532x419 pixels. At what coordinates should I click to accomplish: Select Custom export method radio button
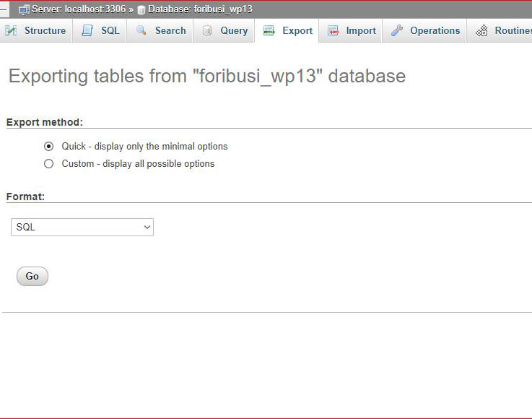tap(48, 164)
